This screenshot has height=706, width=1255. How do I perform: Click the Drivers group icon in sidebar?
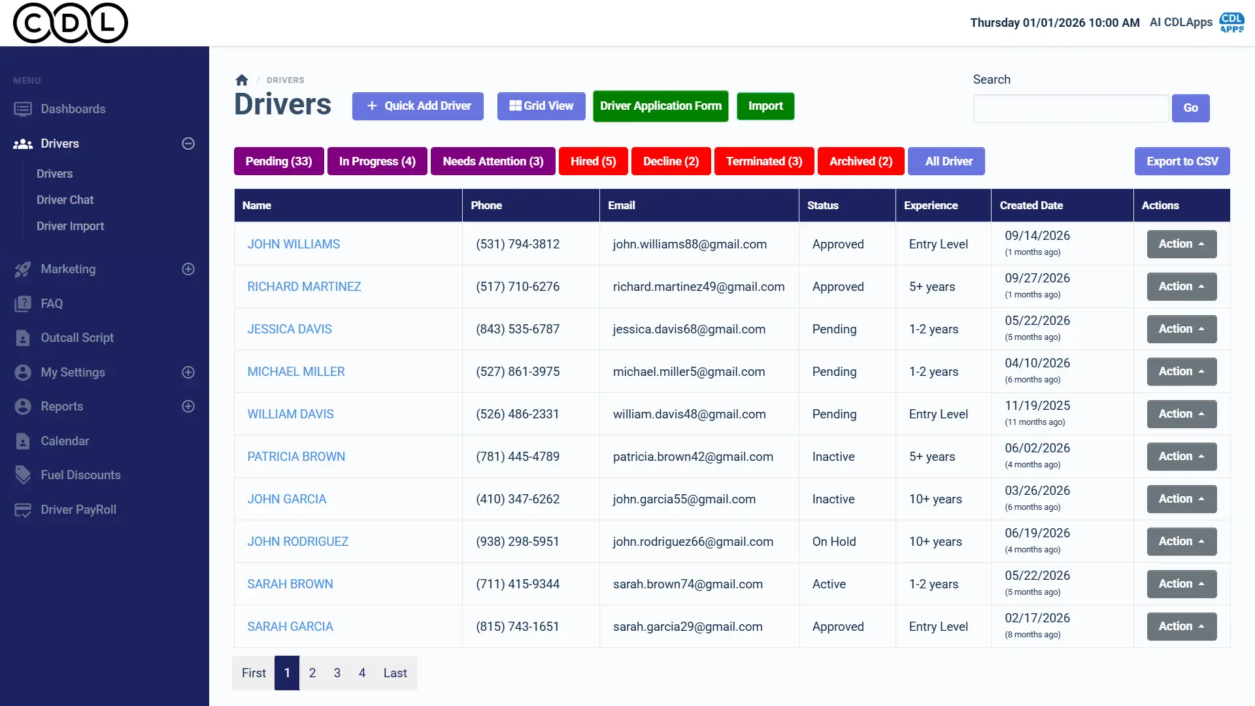(23, 144)
